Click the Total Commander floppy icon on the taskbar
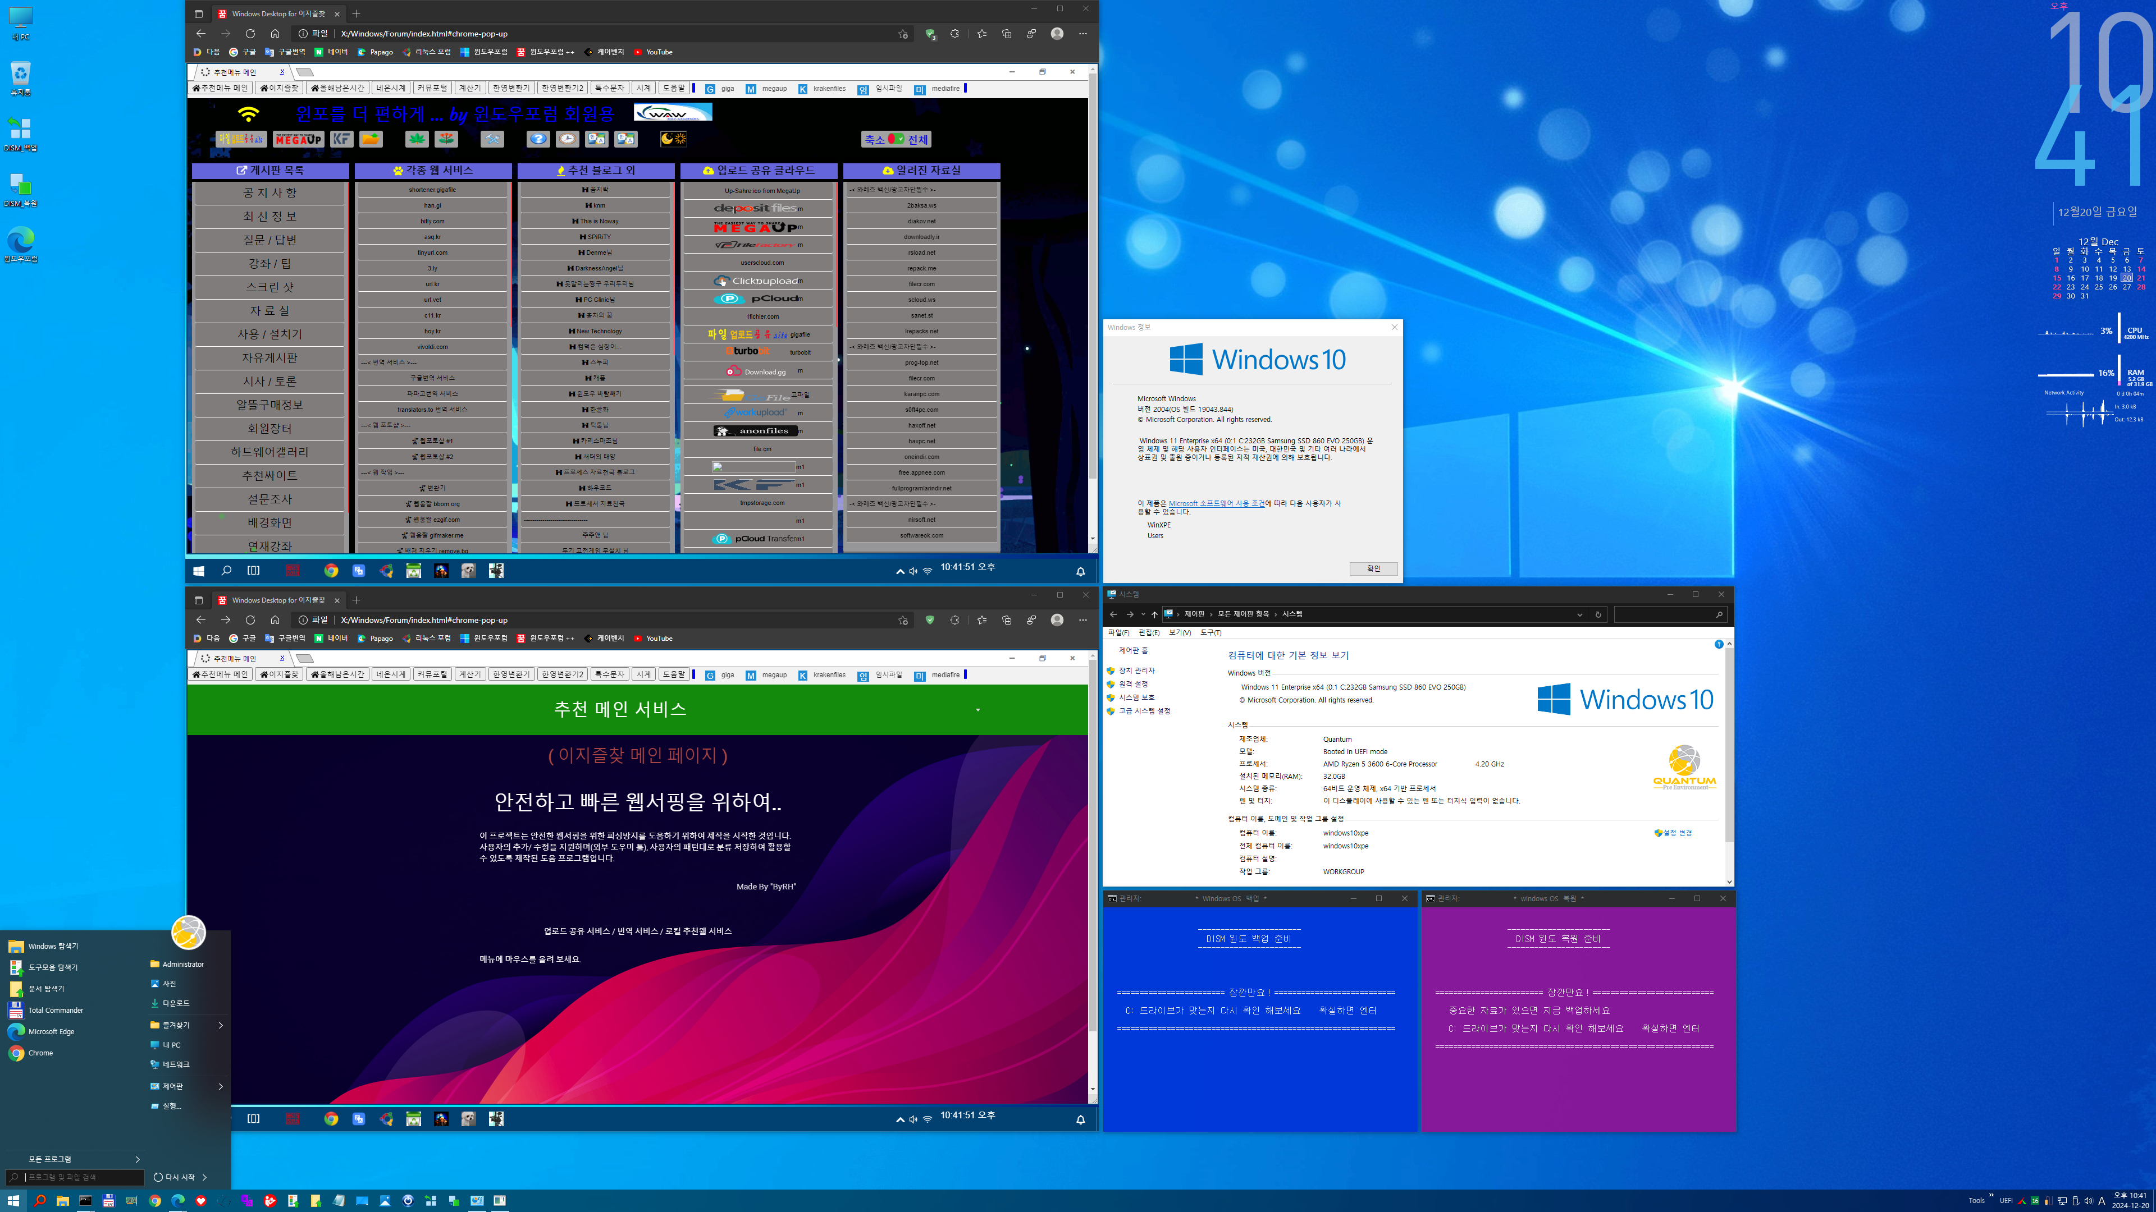Viewport: 2156px width, 1212px height. (109, 1200)
